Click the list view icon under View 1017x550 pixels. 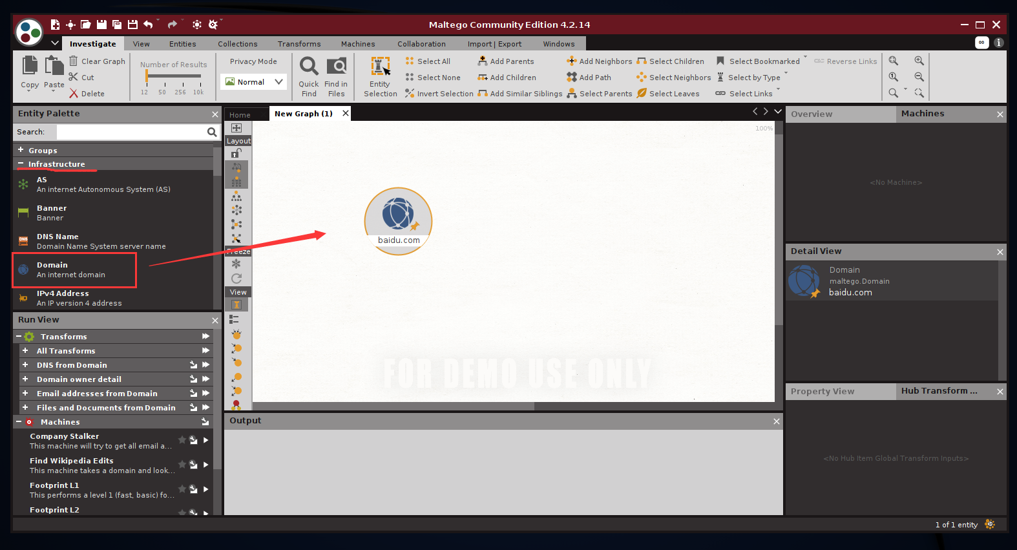(235, 319)
